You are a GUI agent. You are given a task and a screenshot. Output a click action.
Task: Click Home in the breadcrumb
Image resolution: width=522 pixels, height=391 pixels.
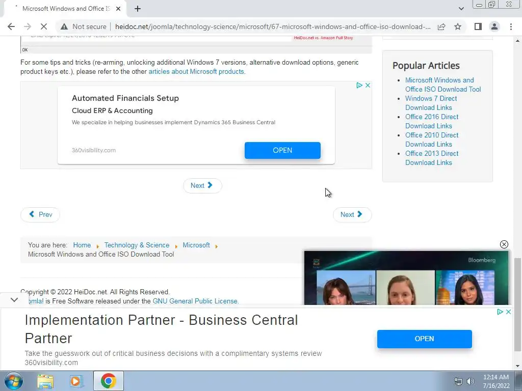(x=82, y=245)
